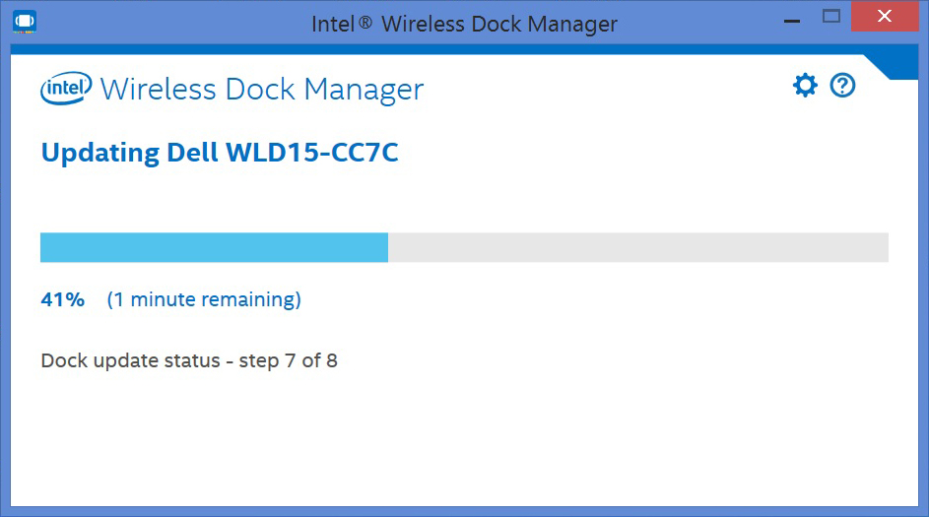This screenshot has height=517, width=929.
Task: Click the Intel logo in the header
Action: click(x=66, y=89)
